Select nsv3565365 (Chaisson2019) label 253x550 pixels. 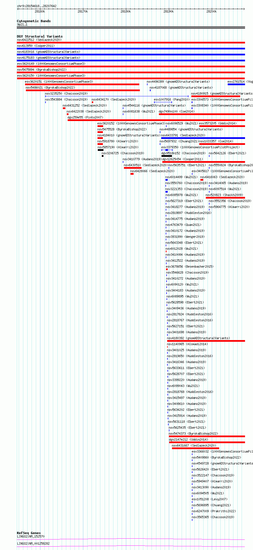click(x=213, y=517)
